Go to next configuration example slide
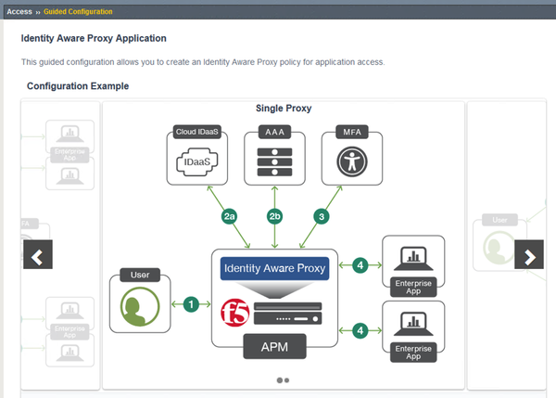This screenshot has width=556, height=398. click(529, 254)
